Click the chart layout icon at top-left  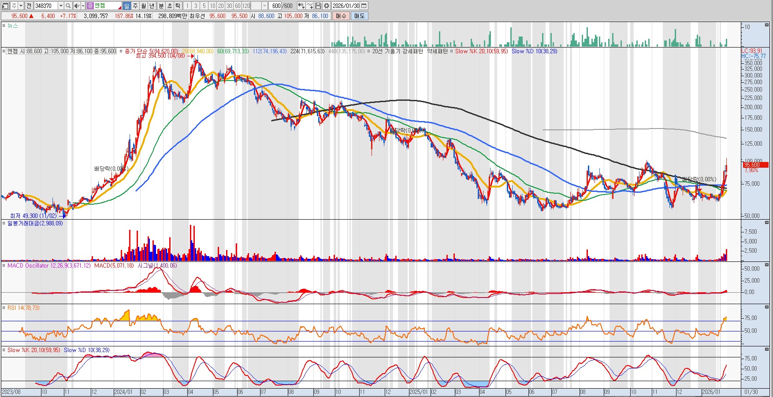[5, 6]
